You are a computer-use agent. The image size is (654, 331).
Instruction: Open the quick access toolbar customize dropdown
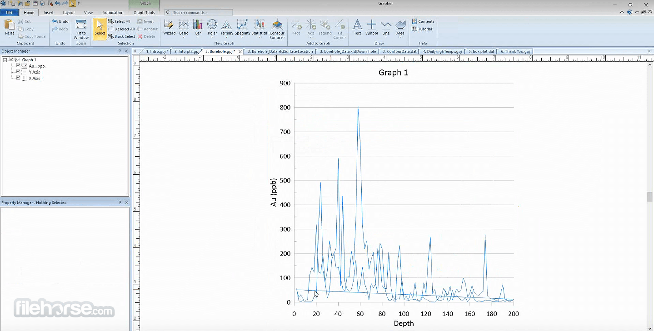[79, 3]
